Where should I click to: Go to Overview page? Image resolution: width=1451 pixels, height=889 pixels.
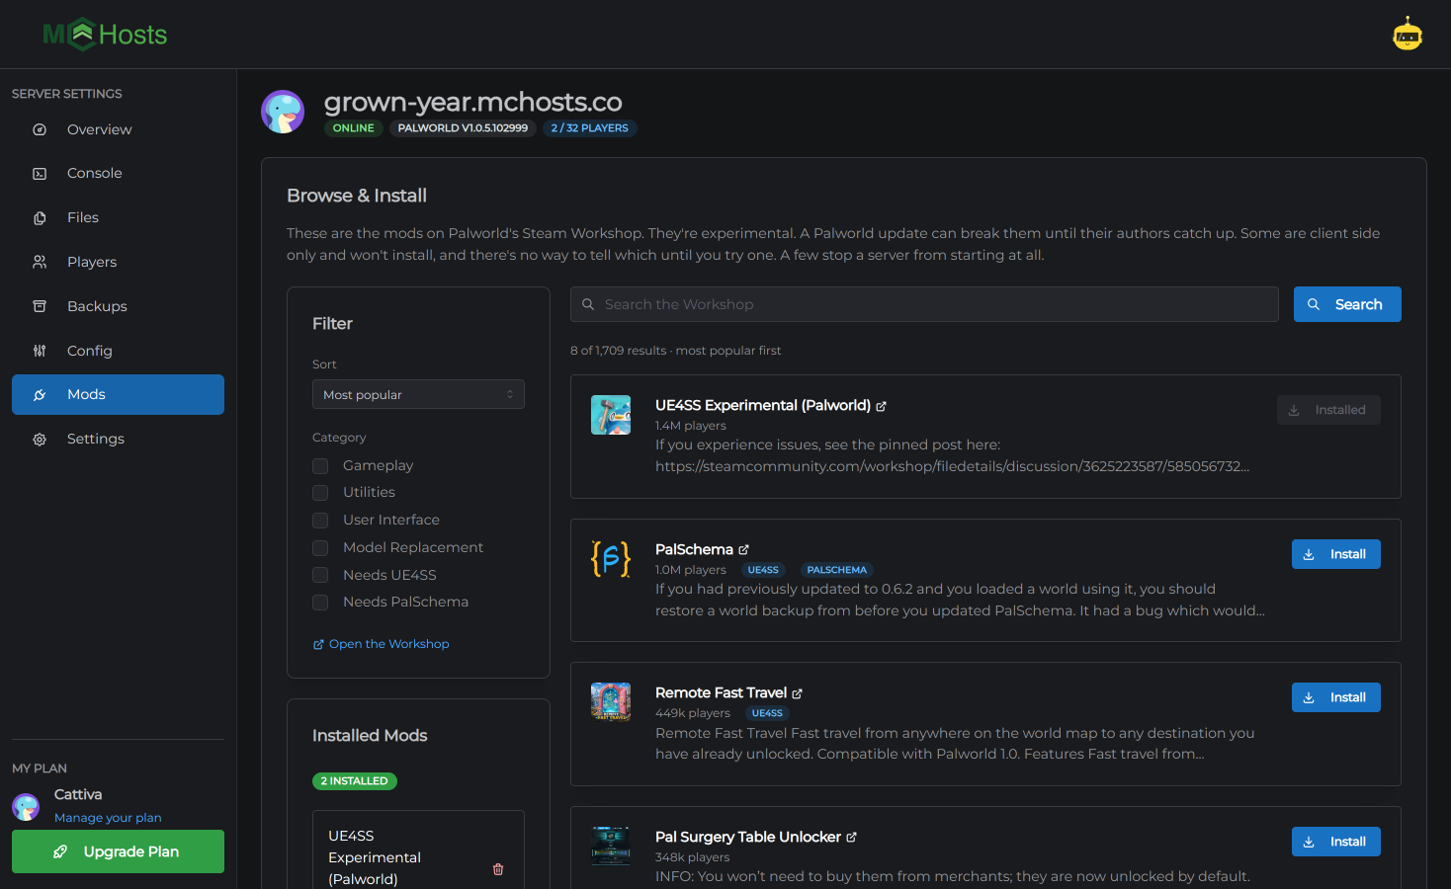click(118, 129)
